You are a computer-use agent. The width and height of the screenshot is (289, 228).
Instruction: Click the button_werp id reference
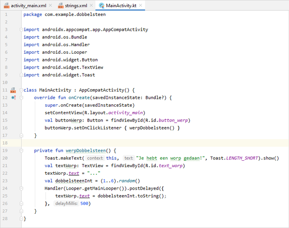pyautogui.click(x=175, y=120)
